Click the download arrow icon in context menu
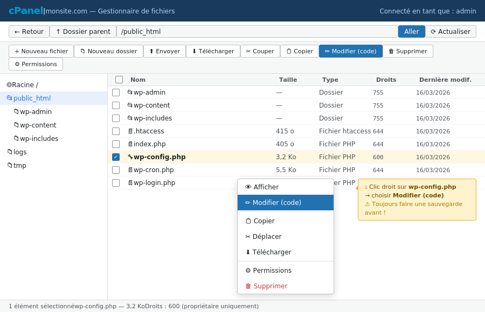 coord(248,252)
